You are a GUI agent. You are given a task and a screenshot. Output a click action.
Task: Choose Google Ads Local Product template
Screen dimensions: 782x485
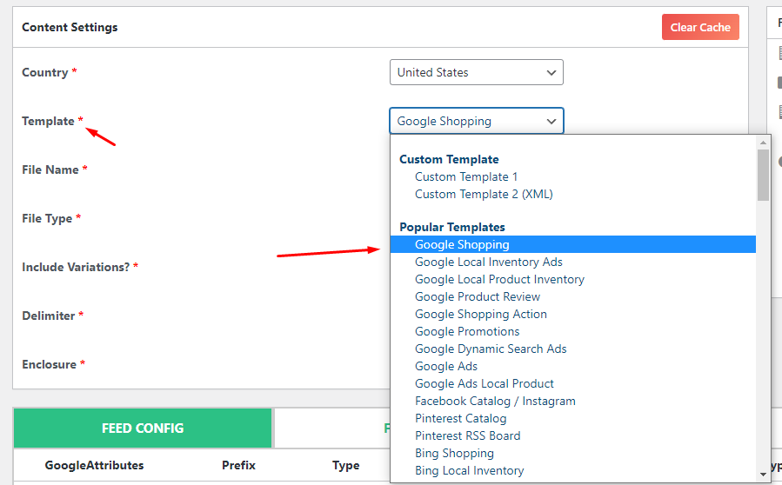(x=485, y=384)
